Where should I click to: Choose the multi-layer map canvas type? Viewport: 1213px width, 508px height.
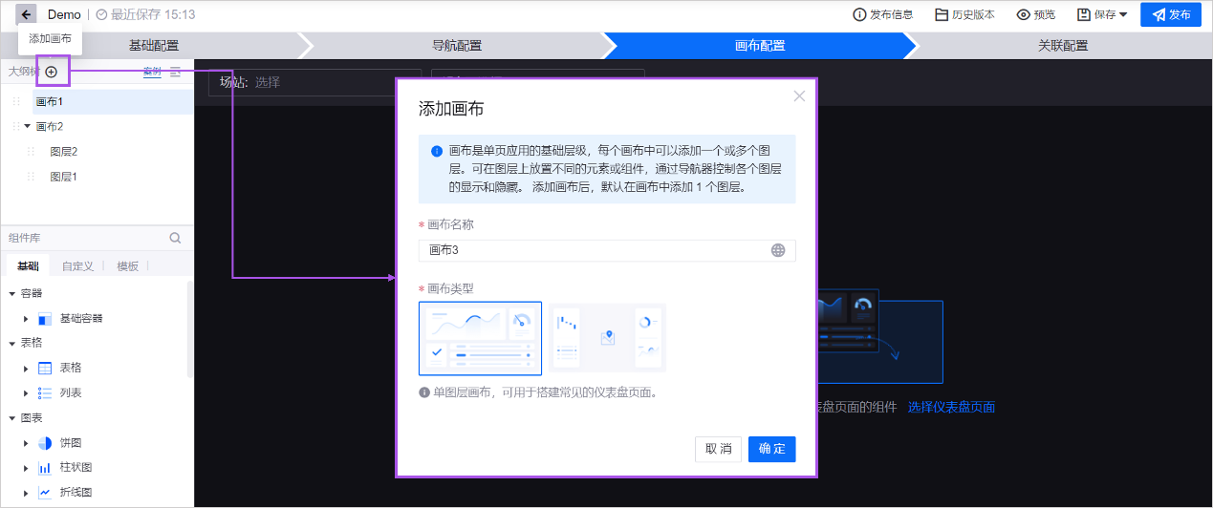607,338
